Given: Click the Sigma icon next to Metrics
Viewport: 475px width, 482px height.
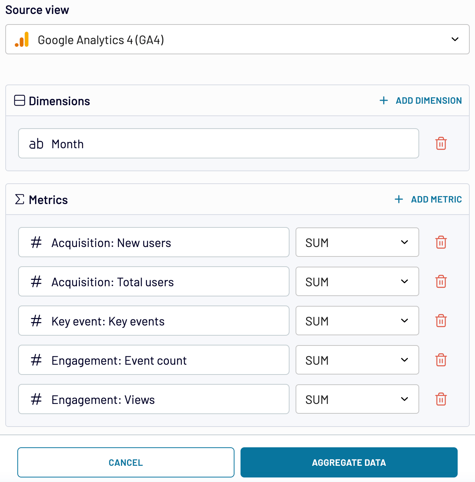Looking at the screenshot, I should [x=19, y=200].
